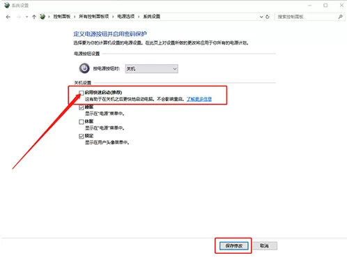The width and height of the screenshot is (347, 260).
Task: Click the 保存修改 button
Action: [234, 245]
